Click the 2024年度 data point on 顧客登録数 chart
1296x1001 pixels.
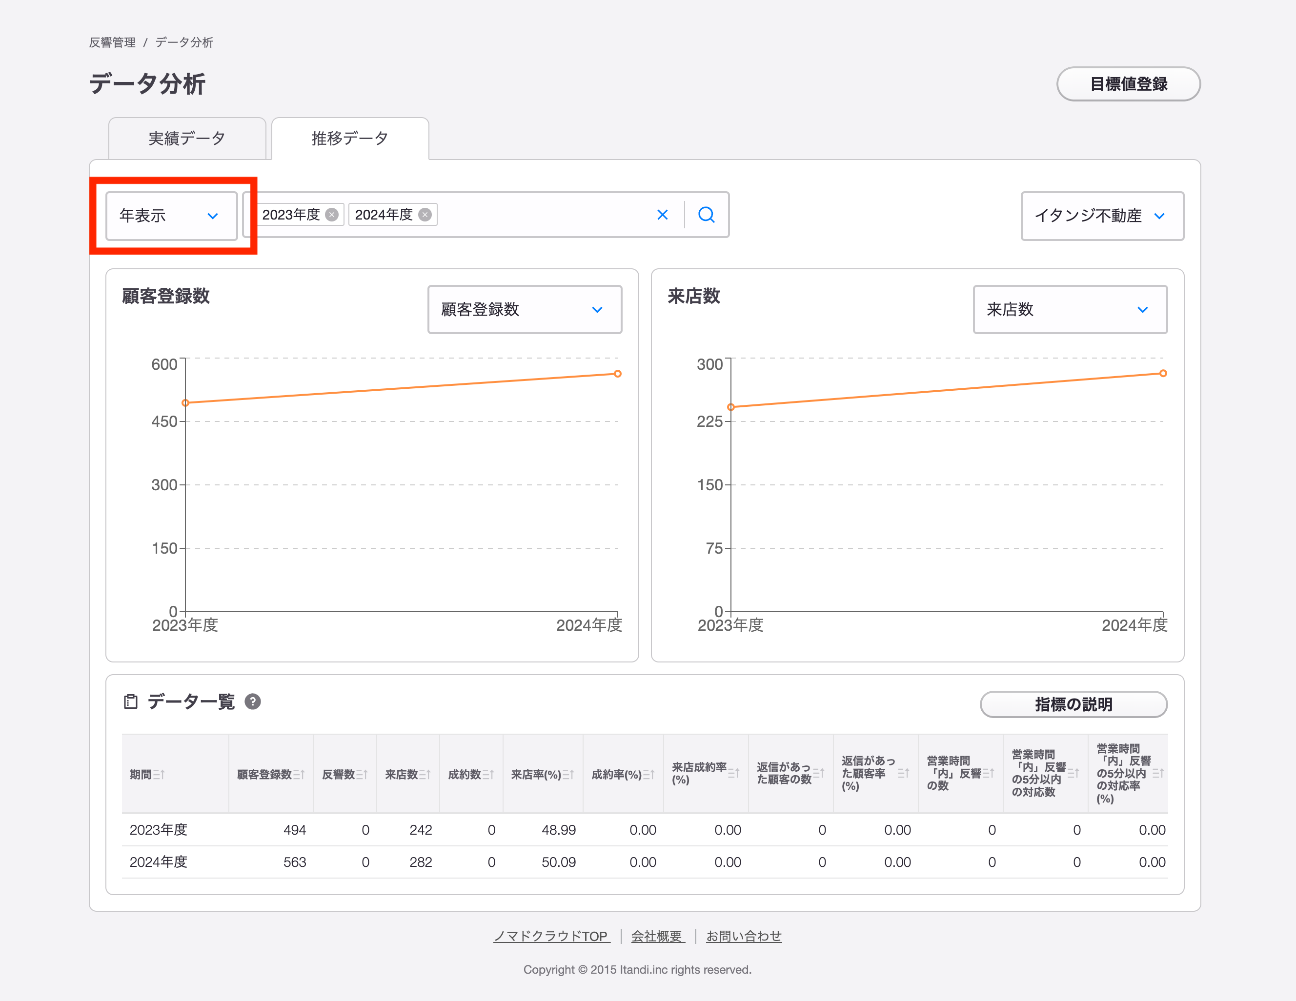(x=618, y=374)
